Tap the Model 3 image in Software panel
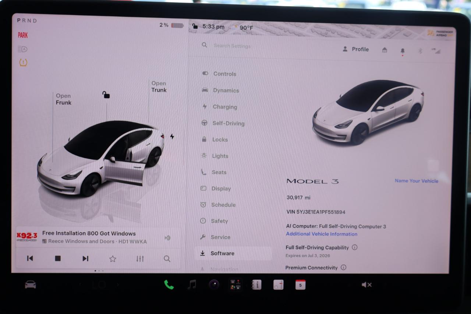This screenshot has width=471, height=314. click(x=368, y=112)
